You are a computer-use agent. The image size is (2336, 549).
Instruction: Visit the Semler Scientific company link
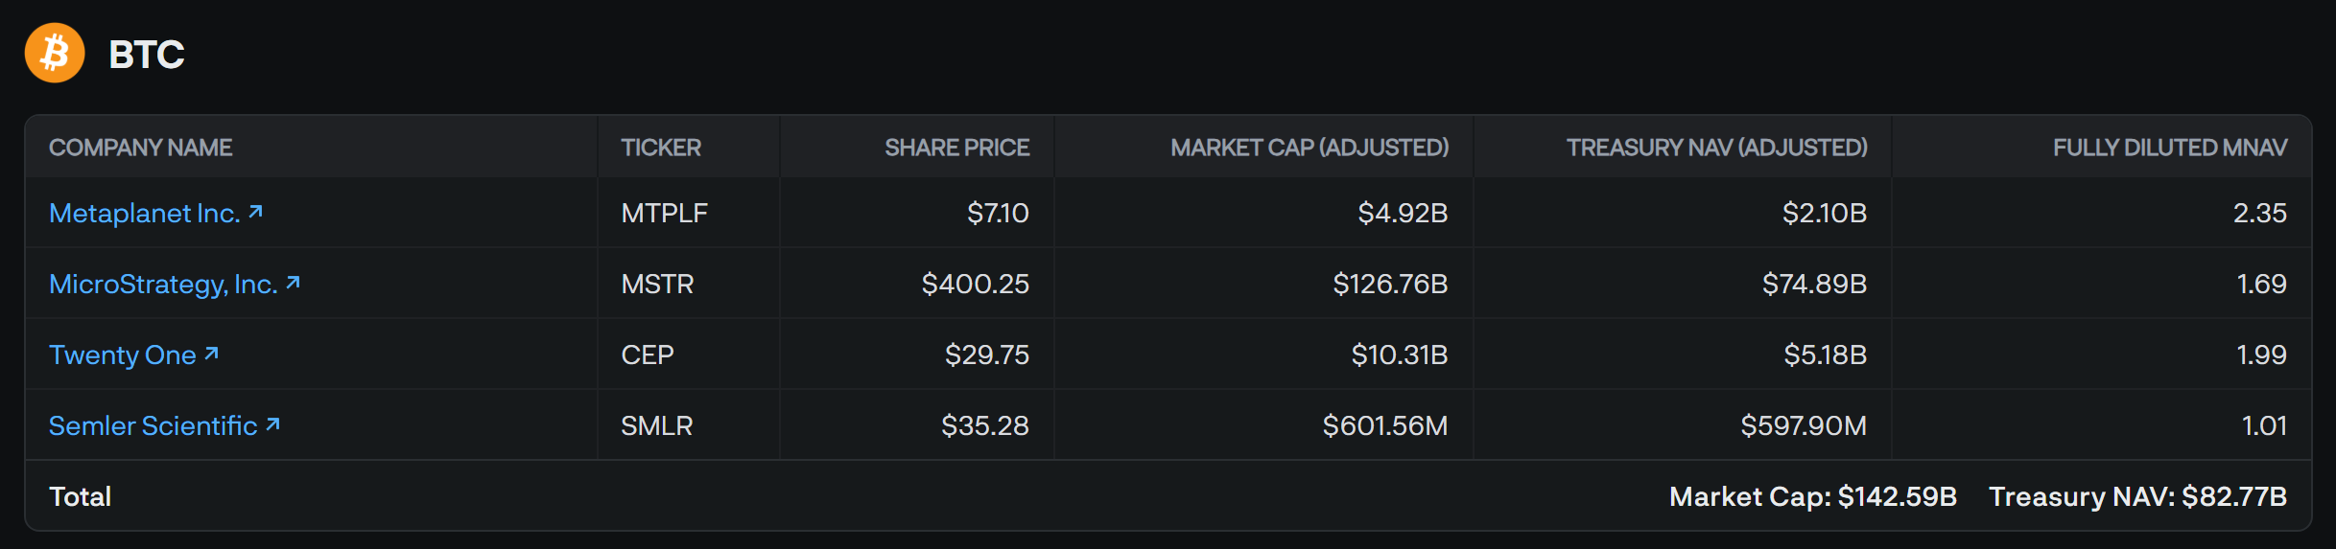[x=153, y=425]
